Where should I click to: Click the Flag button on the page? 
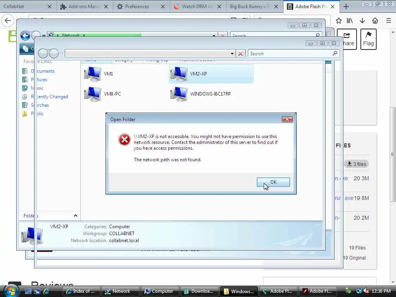point(368,39)
